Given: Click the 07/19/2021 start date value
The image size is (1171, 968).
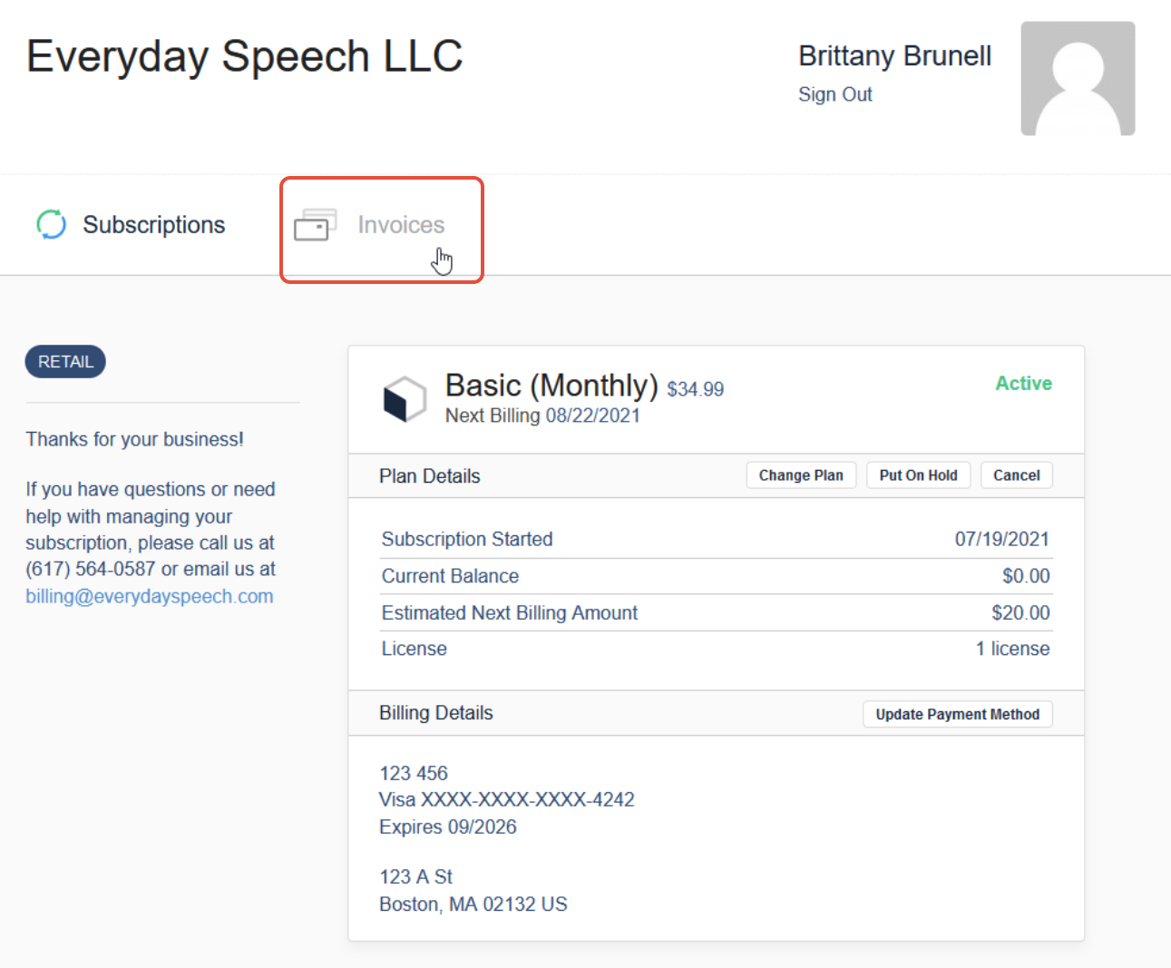Looking at the screenshot, I should [x=1001, y=539].
